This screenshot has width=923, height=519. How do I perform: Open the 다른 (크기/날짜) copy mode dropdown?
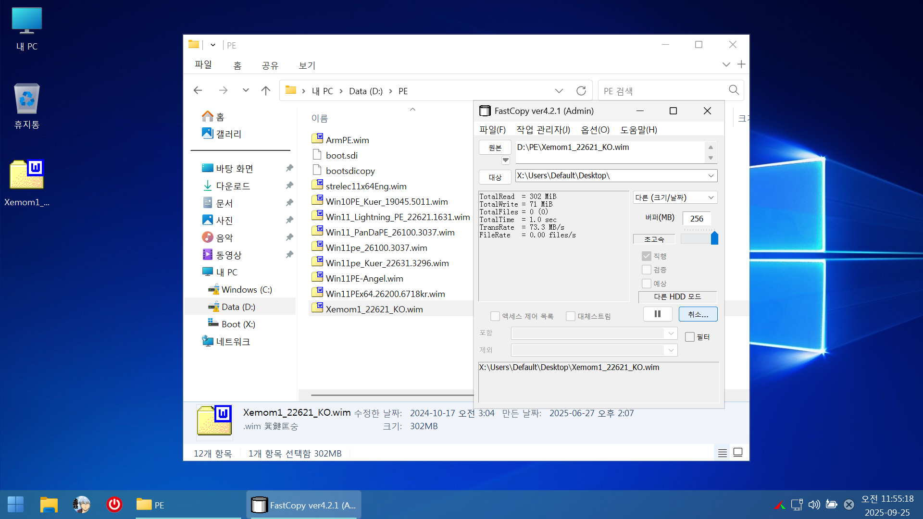[x=711, y=198]
